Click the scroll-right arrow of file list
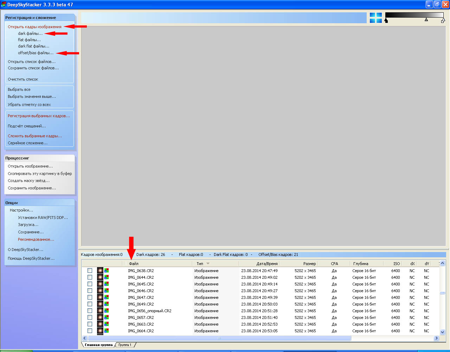The width and height of the screenshot is (450, 352). [x=436, y=338]
